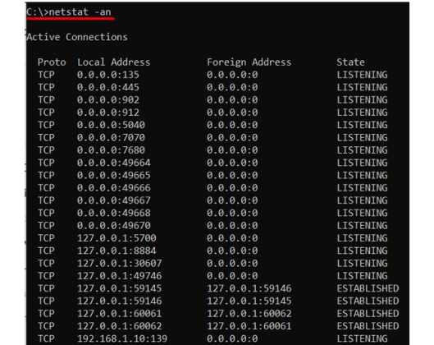Click local address 0.0.0.0:49670
This screenshot has height=345, width=434.
pos(114,226)
